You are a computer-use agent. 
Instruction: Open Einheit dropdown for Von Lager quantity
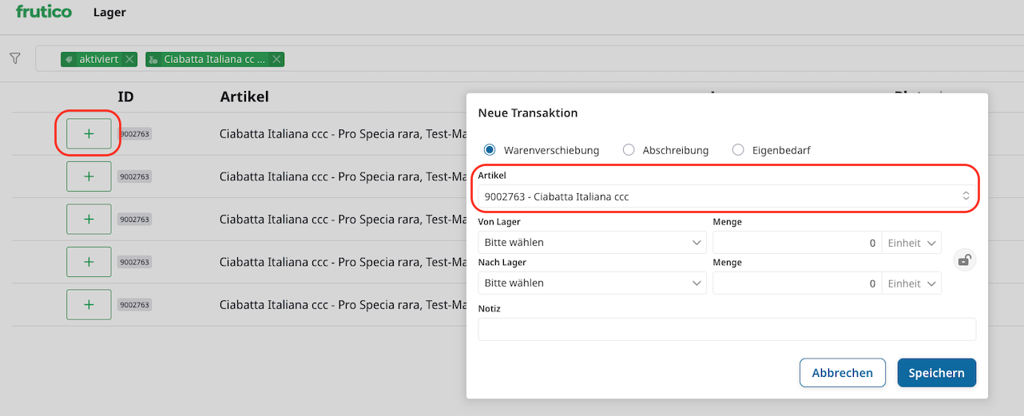click(x=911, y=243)
